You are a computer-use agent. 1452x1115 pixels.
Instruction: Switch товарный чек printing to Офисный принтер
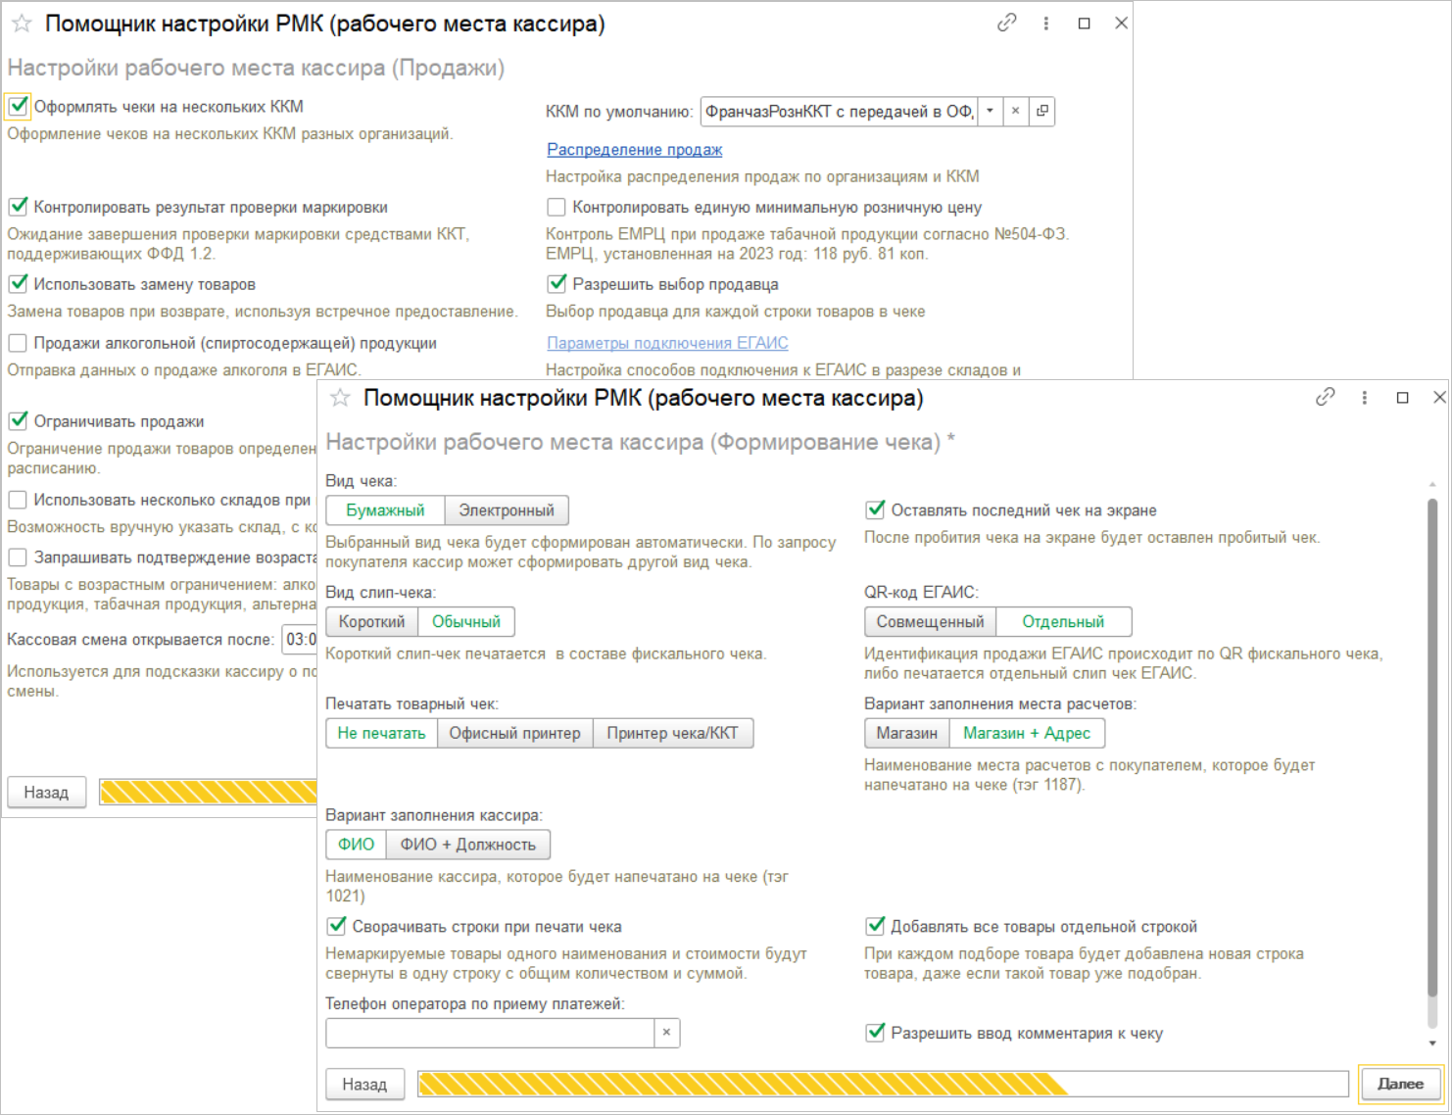(514, 733)
